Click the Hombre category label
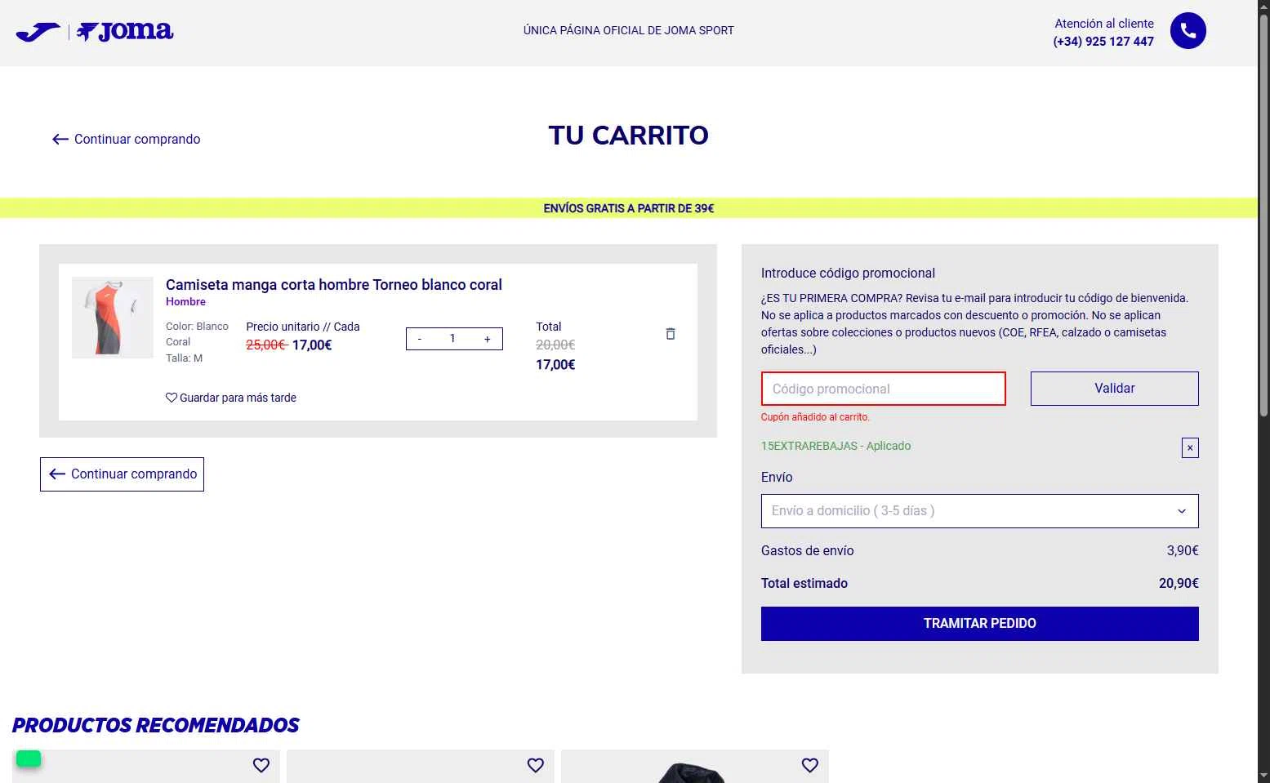This screenshot has width=1270, height=783. 185,302
